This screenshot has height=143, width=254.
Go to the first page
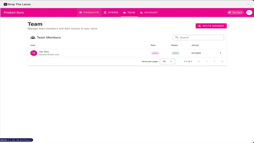click(x=199, y=61)
